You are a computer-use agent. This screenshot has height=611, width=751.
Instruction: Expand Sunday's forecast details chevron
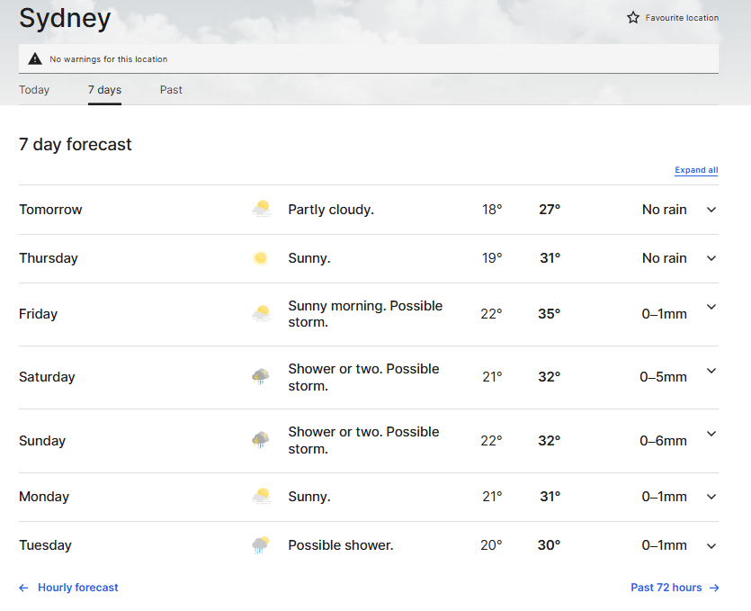pos(711,434)
